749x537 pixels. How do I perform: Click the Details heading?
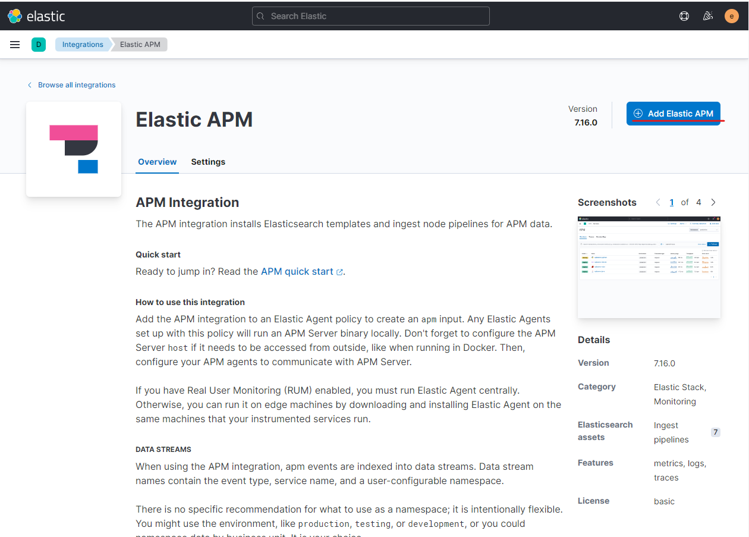click(594, 340)
